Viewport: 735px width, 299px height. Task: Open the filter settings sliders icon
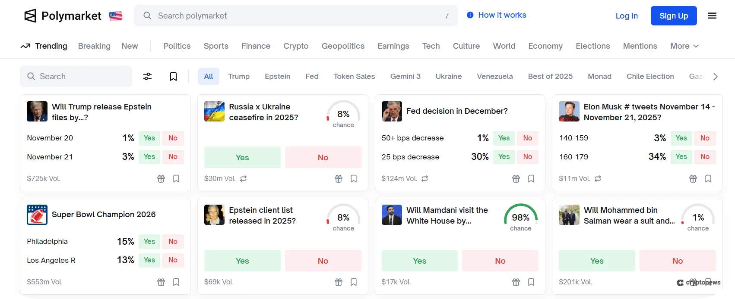147,76
